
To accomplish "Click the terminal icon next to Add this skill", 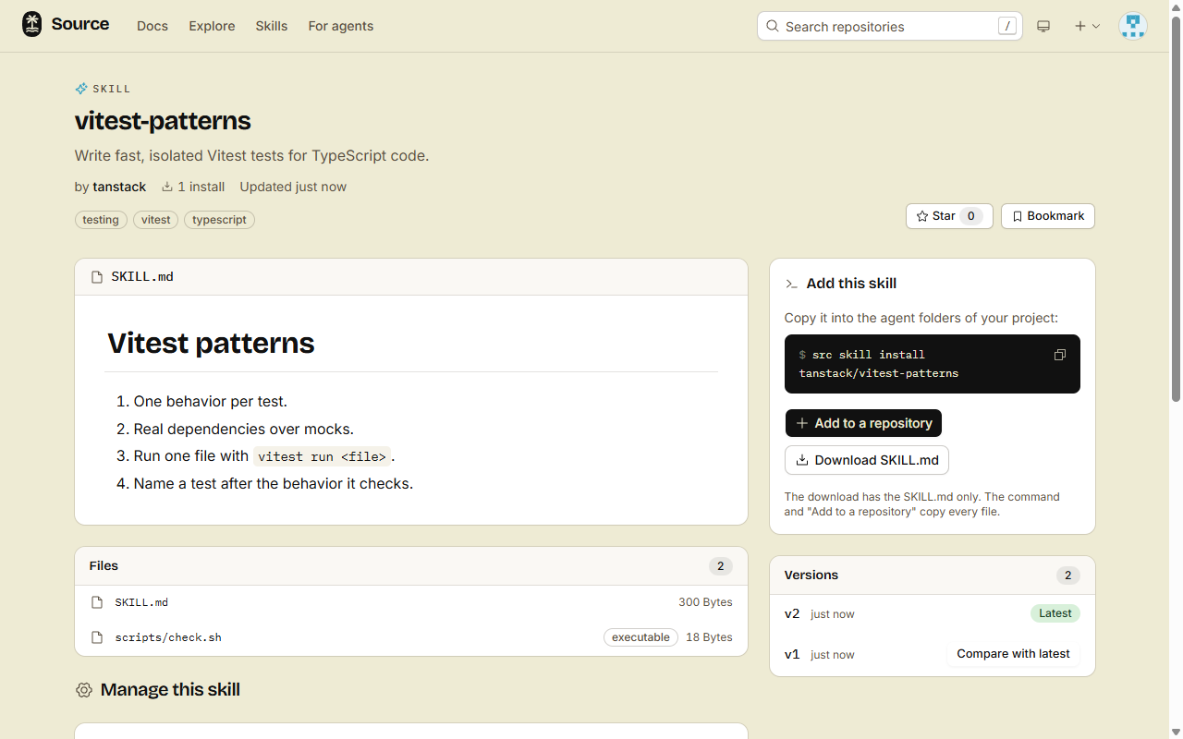I will (x=791, y=284).
